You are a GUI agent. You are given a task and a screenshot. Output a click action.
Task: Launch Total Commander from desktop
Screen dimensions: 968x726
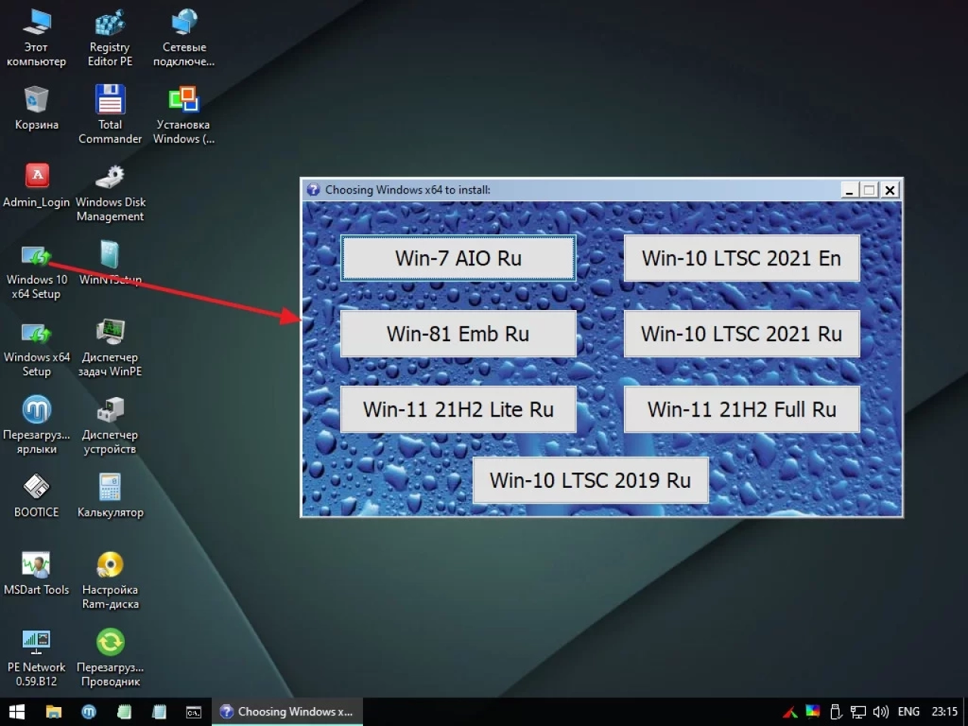tap(110, 113)
